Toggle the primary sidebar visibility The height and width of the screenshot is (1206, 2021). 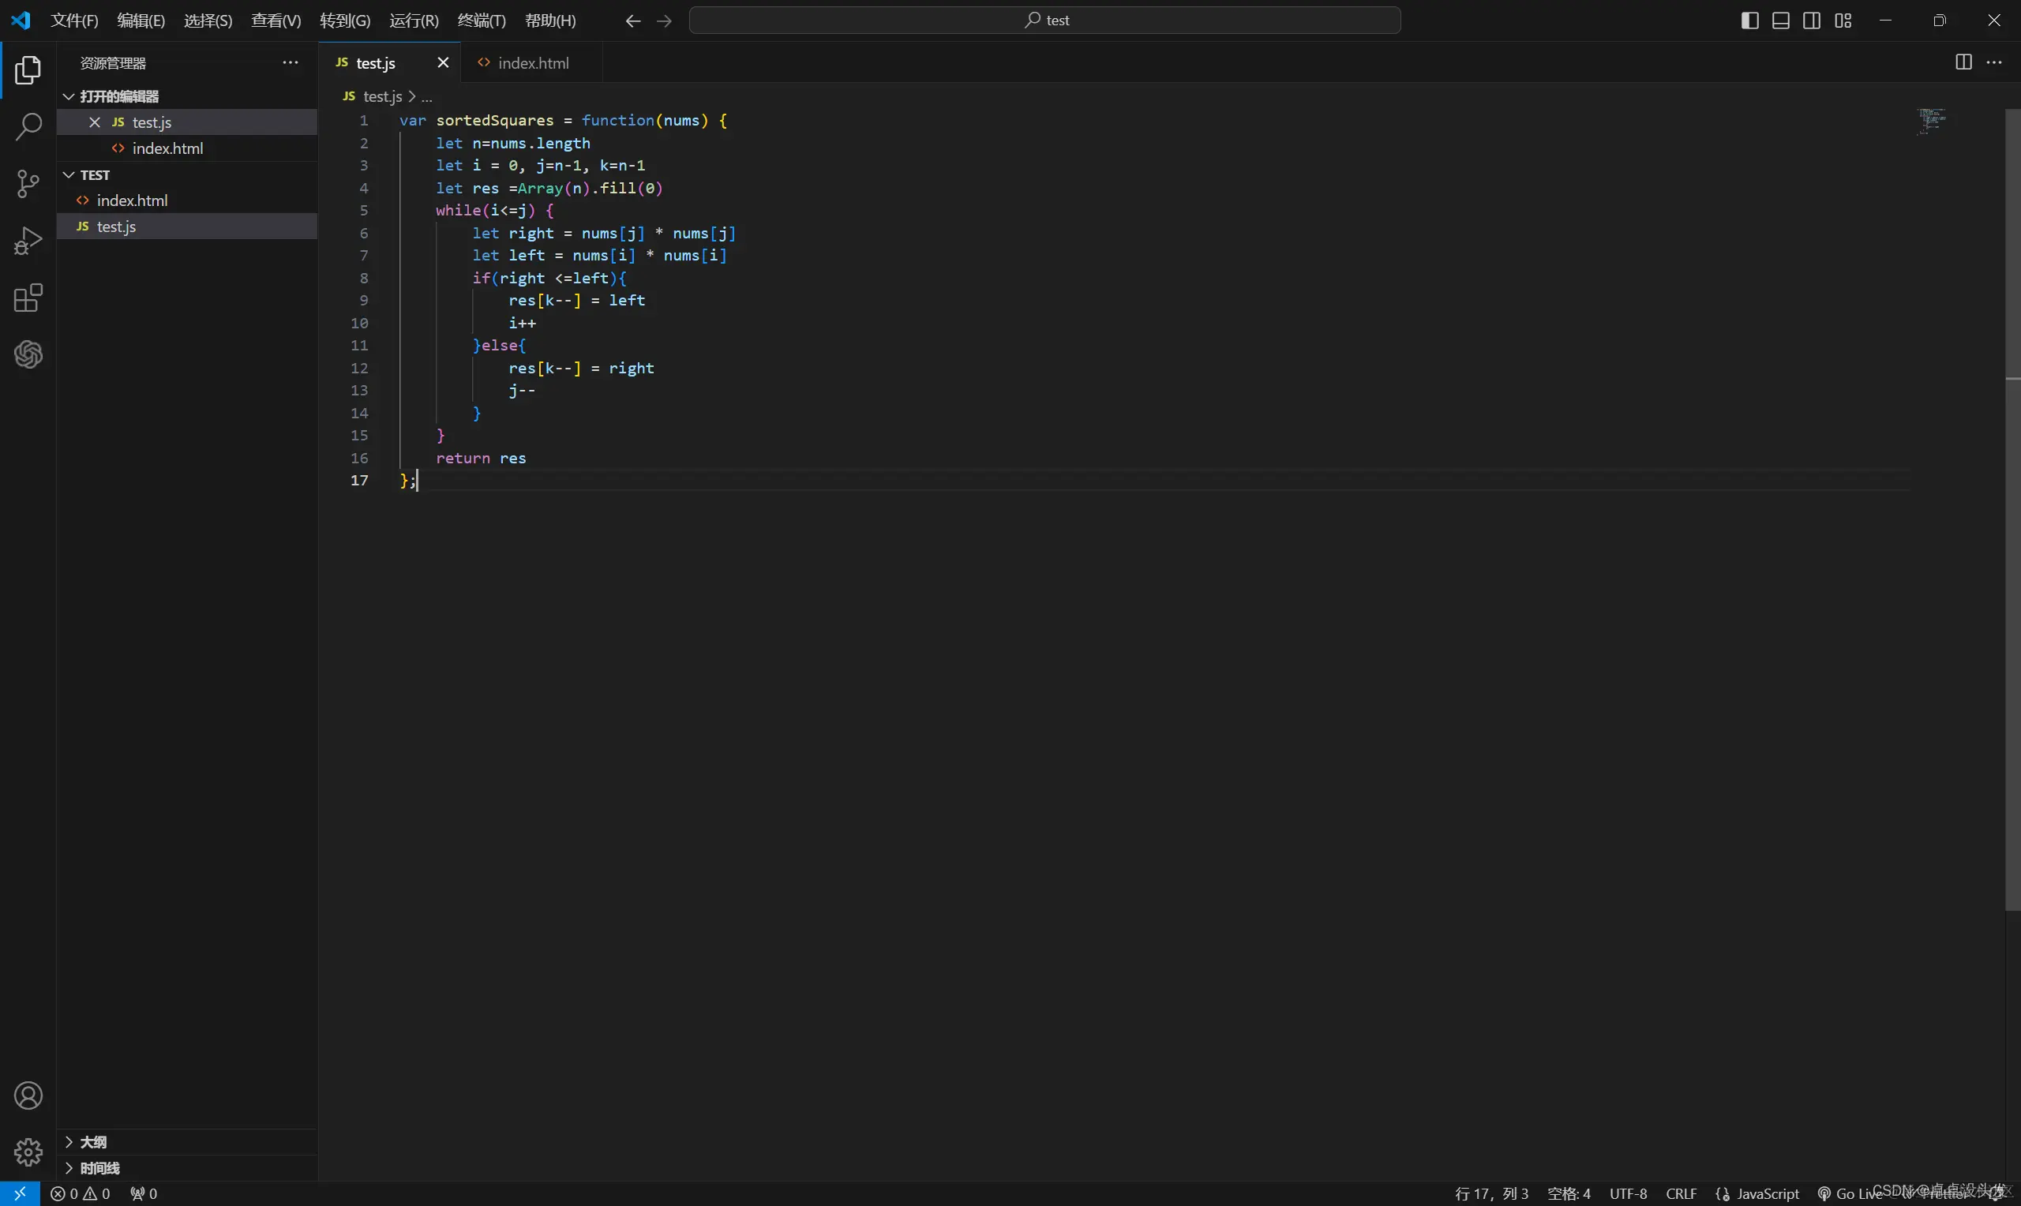[1749, 21]
